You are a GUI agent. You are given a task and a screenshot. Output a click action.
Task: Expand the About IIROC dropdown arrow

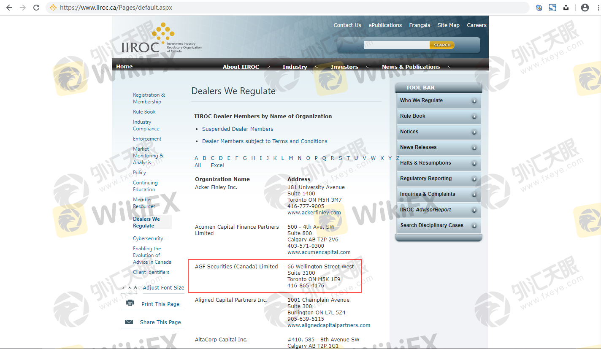[x=268, y=67]
